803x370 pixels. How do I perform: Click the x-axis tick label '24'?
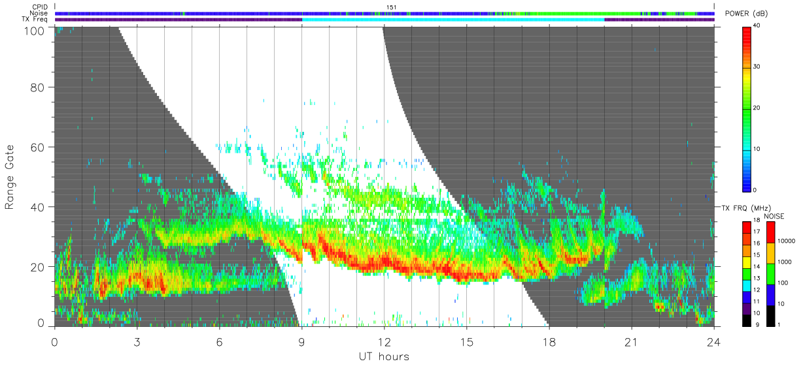pyautogui.click(x=714, y=342)
